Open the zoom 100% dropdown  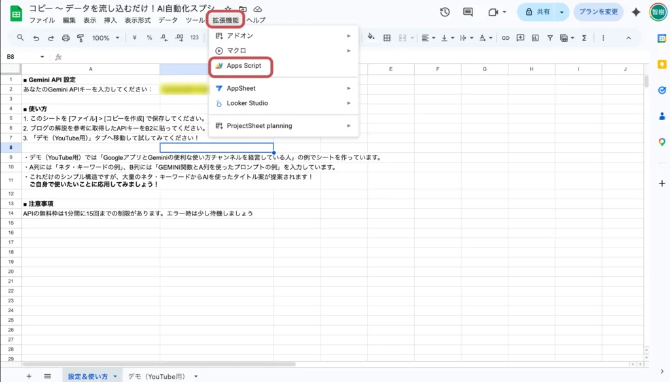tap(105, 38)
